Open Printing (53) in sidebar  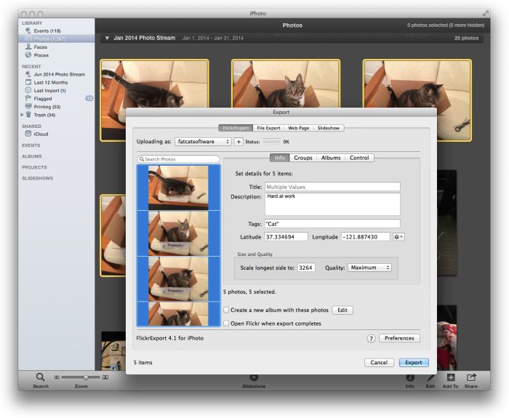point(47,107)
